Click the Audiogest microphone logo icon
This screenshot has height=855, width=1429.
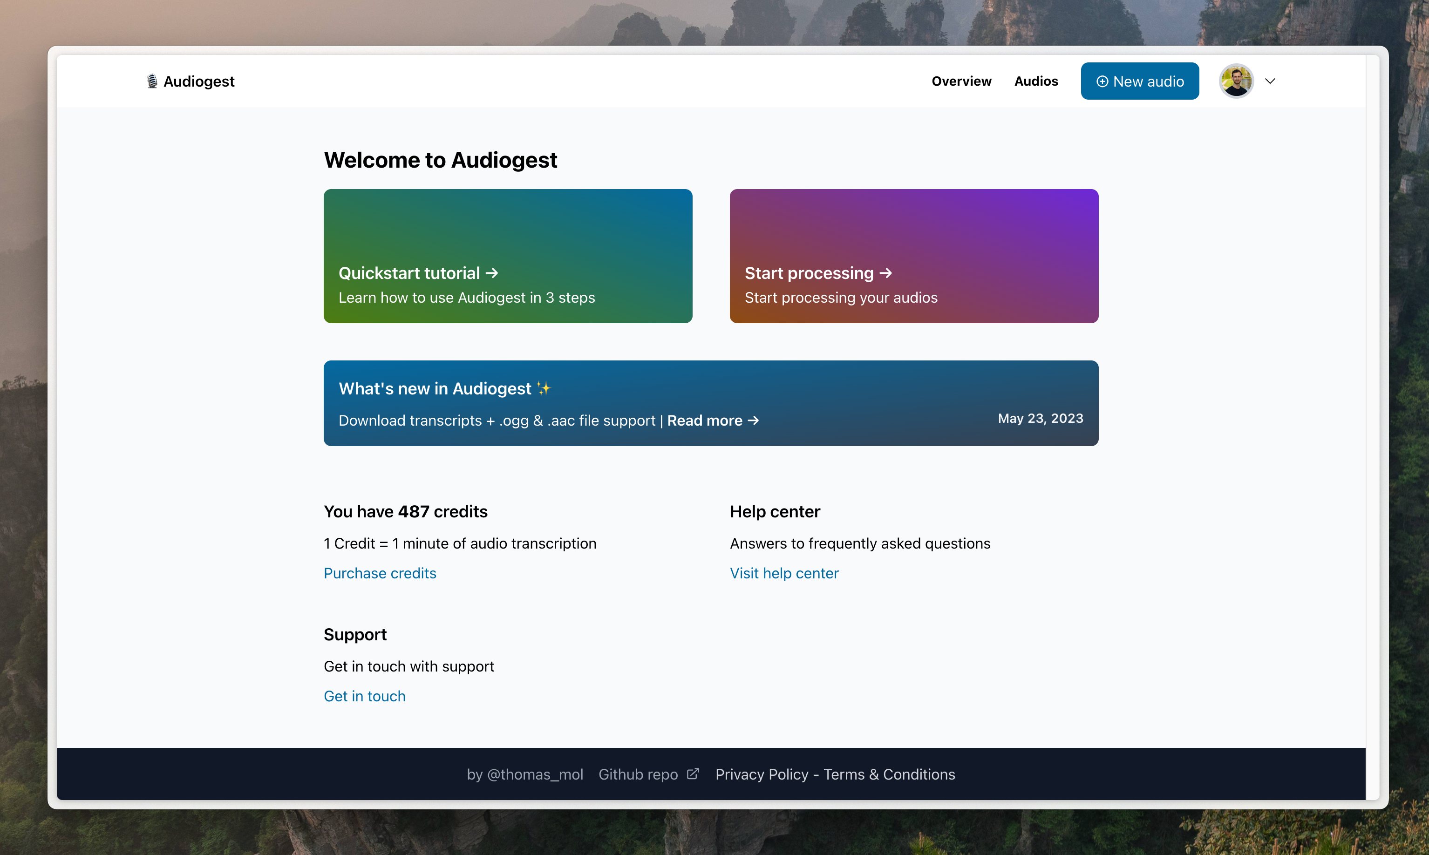tap(151, 81)
